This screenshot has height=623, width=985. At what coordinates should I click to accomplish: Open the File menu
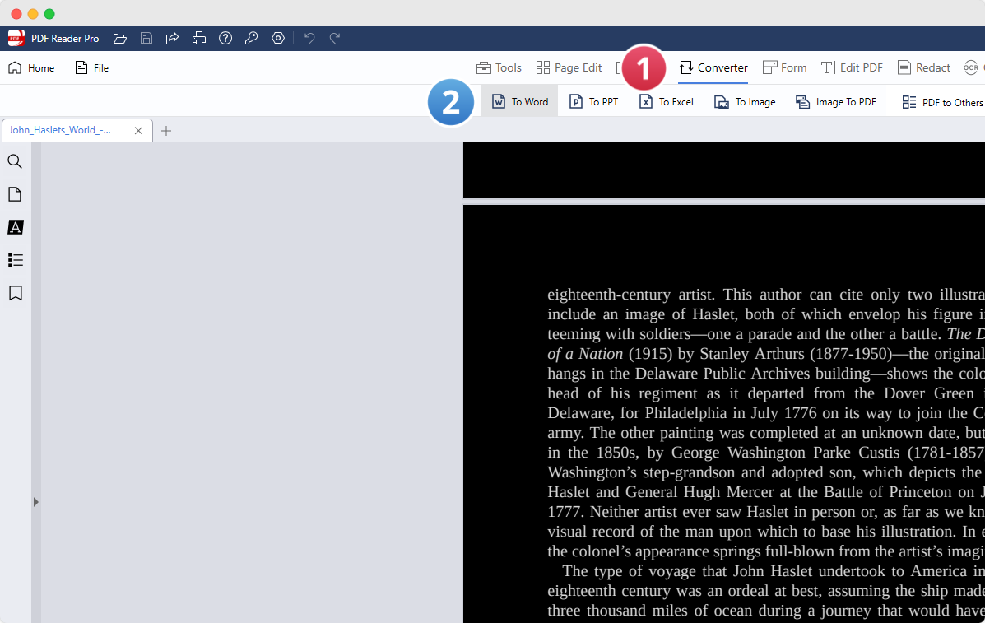point(91,67)
